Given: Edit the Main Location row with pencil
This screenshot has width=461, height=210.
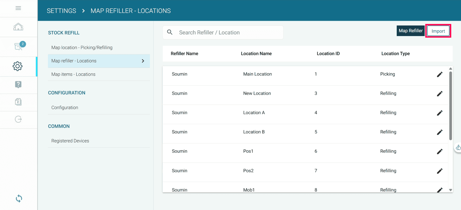Looking at the screenshot, I should point(439,74).
